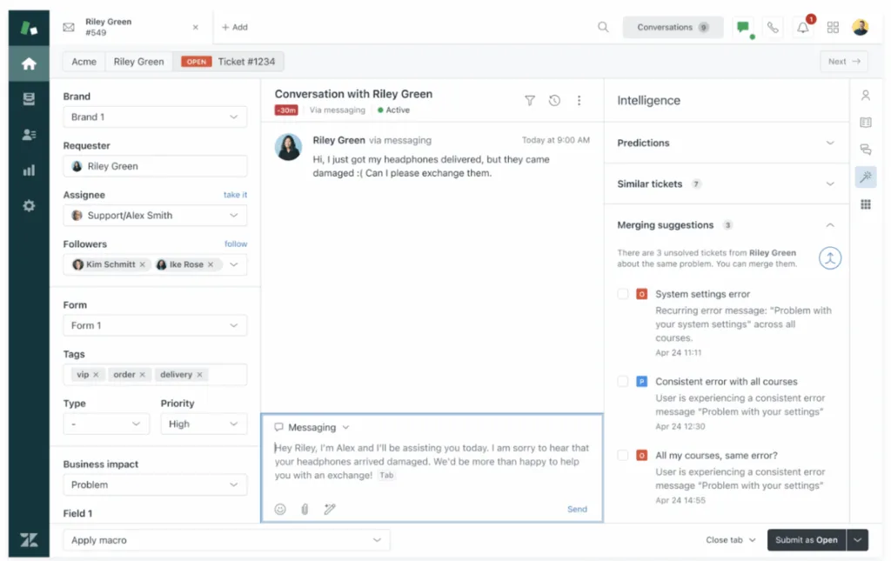Attach a file using the paperclip icon
Screen dimensions: 891x561
[304, 509]
